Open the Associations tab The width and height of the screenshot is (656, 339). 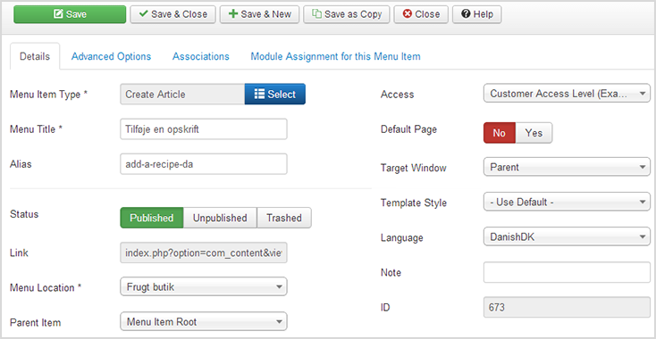click(201, 56)
